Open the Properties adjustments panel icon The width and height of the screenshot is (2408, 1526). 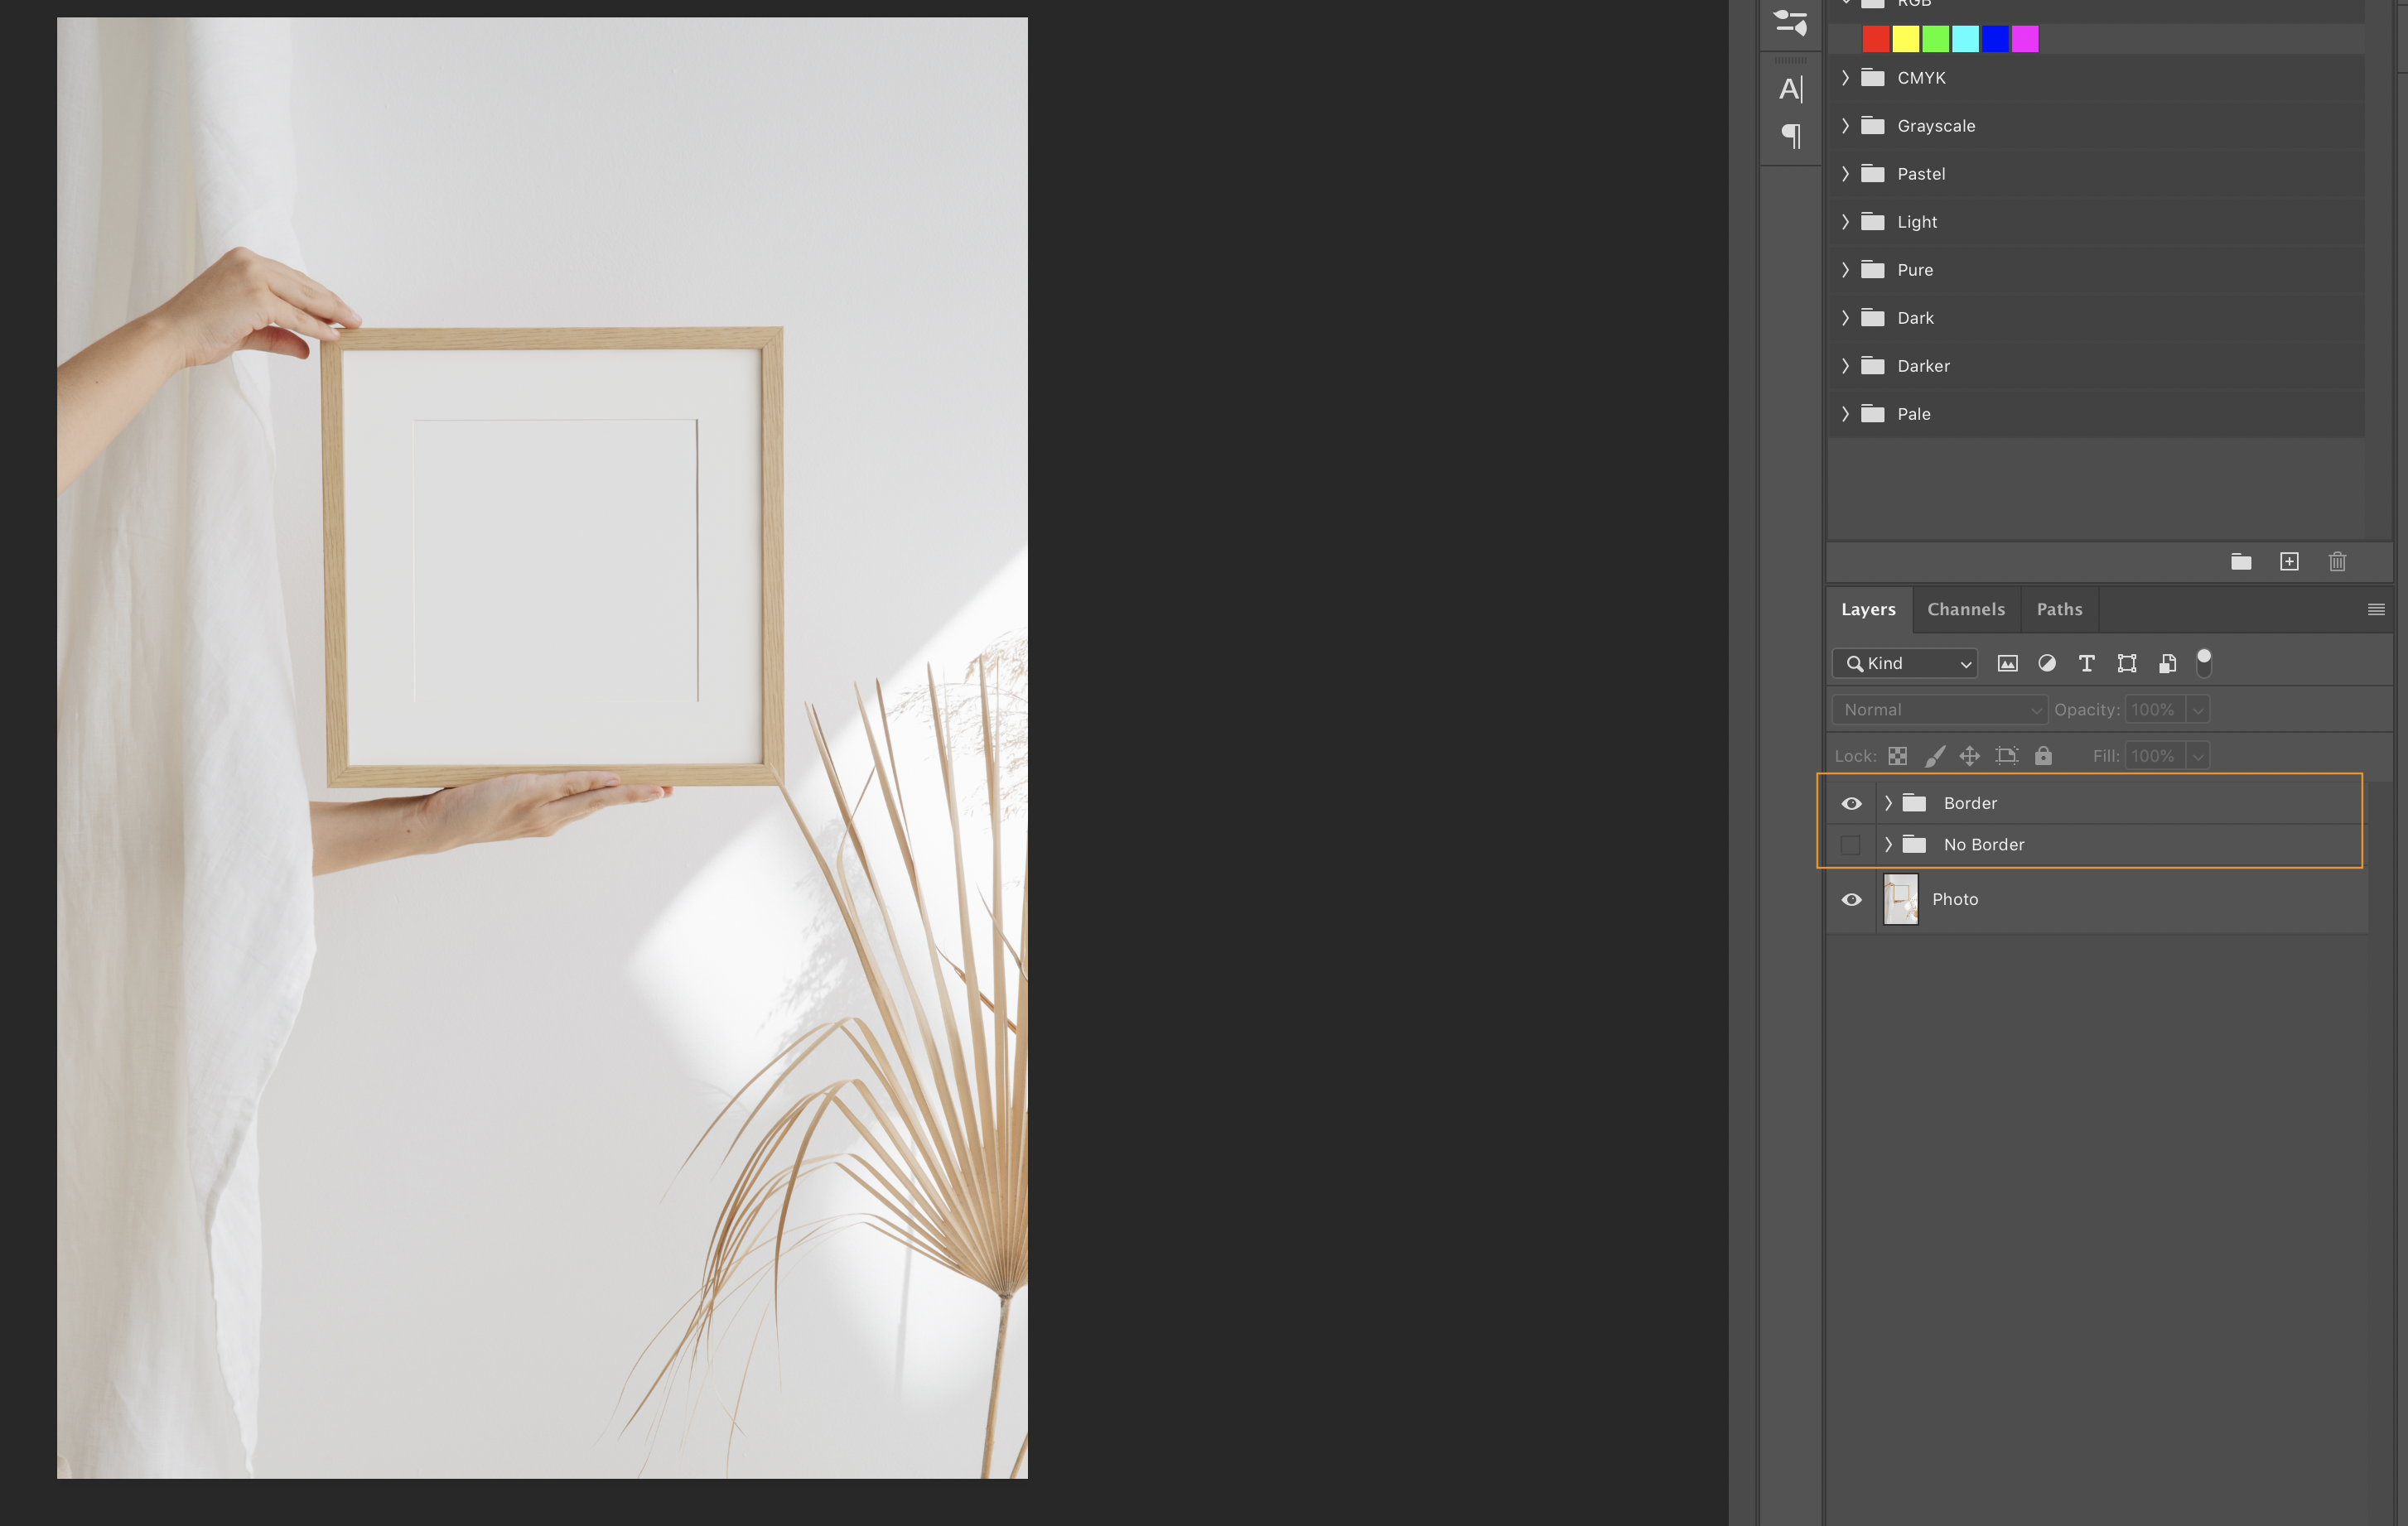[1790, 22]
